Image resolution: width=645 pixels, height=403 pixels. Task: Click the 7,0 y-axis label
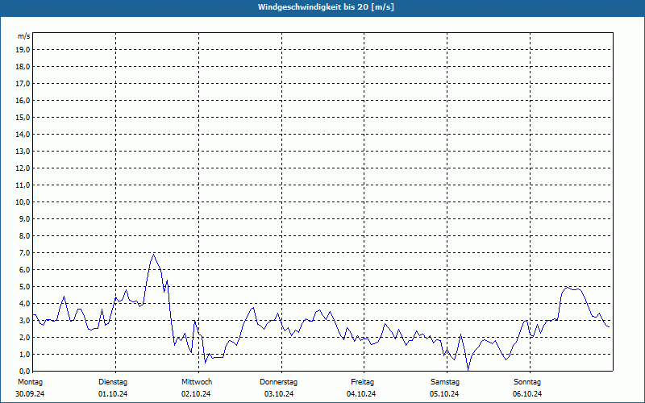point(24,252)
